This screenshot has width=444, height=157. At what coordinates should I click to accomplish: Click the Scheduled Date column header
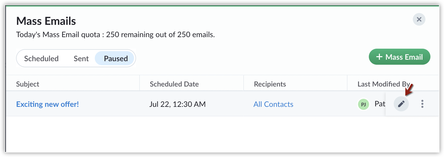tap(174, 84)
